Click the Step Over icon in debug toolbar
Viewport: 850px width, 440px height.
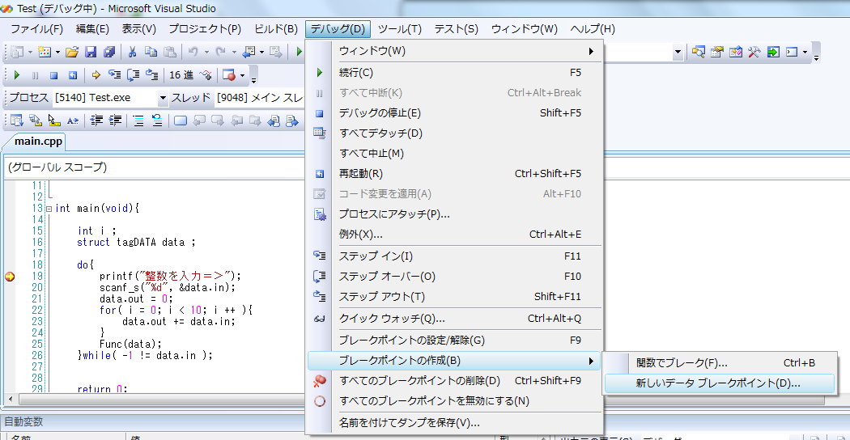pyautogui.click(x=134, y=75)
